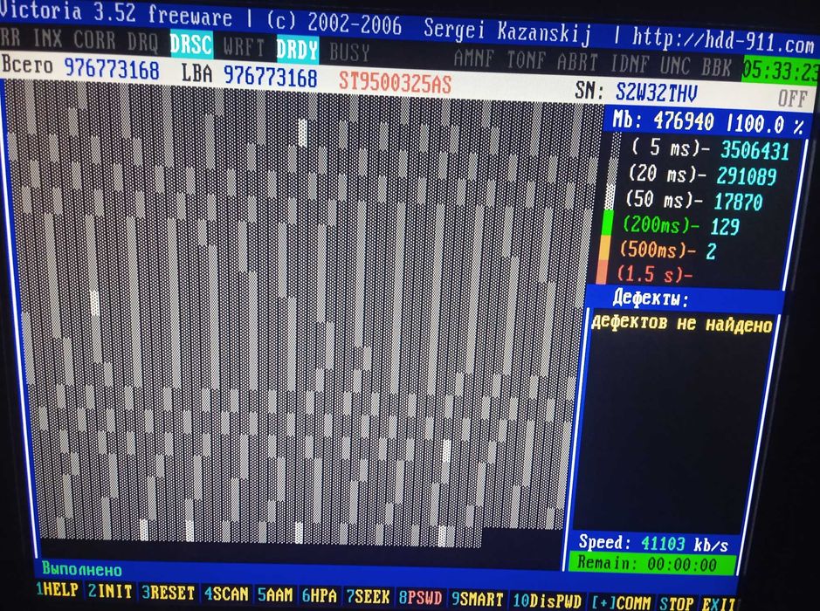Select the 2INIT function key item
Viewport: 820px width, 611px height.
[110, 592]
